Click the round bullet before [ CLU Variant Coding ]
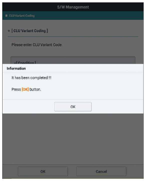Screen dimensions: 146x181 (x=9, y=31)
